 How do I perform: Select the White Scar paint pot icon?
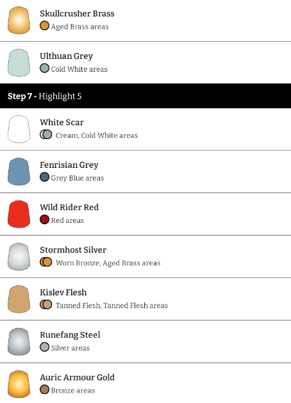(x=19, y=129)
